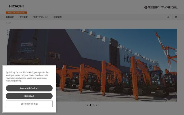
Task: Open the 採用情報 menu
Action: [57, 17]
